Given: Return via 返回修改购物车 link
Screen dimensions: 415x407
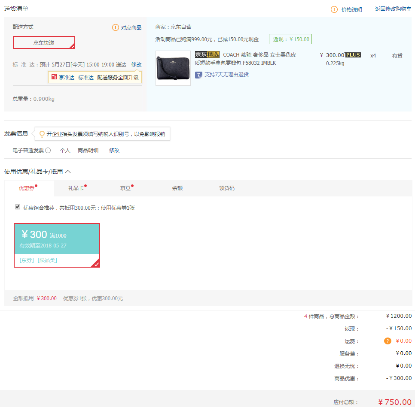Looking at the screenshot, I should point(393,9).
